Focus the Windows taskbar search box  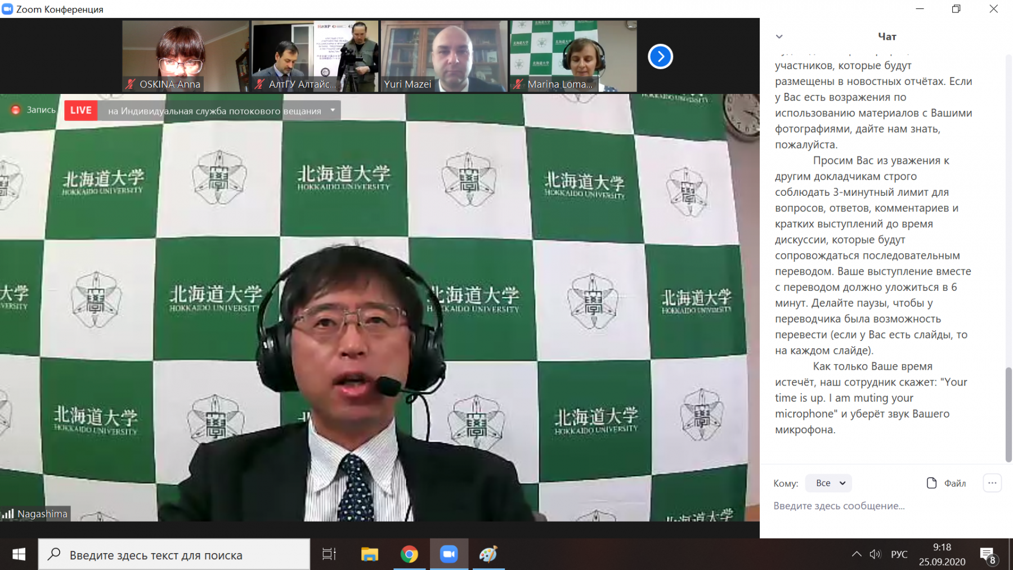point(174,554)
